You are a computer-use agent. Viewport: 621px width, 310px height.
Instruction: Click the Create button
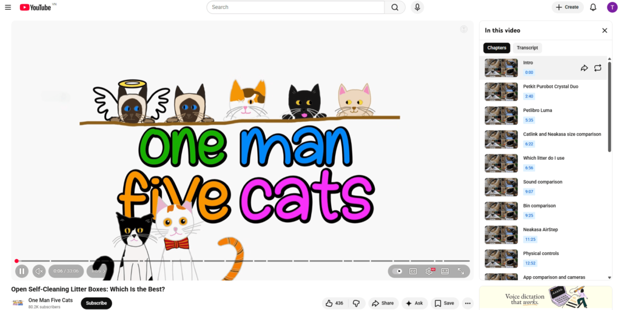pyautogui.click(x=568, y=7)
